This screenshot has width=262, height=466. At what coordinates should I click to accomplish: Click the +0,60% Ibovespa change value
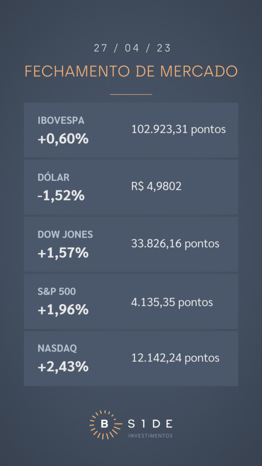click(63, 139)
